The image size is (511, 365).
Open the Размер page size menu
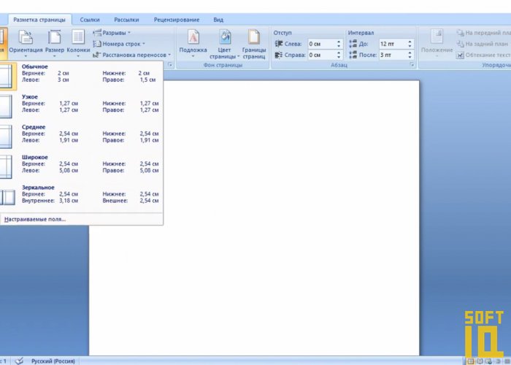(x=55, y=44)
